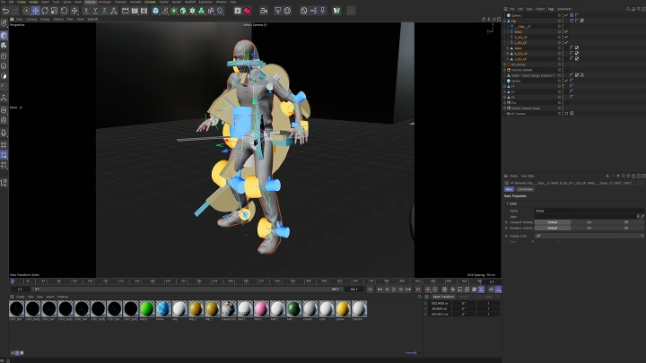Click the green butterfly icon in the toolbar
Screen dimensions: 646x363
click(x=336, y=11)
